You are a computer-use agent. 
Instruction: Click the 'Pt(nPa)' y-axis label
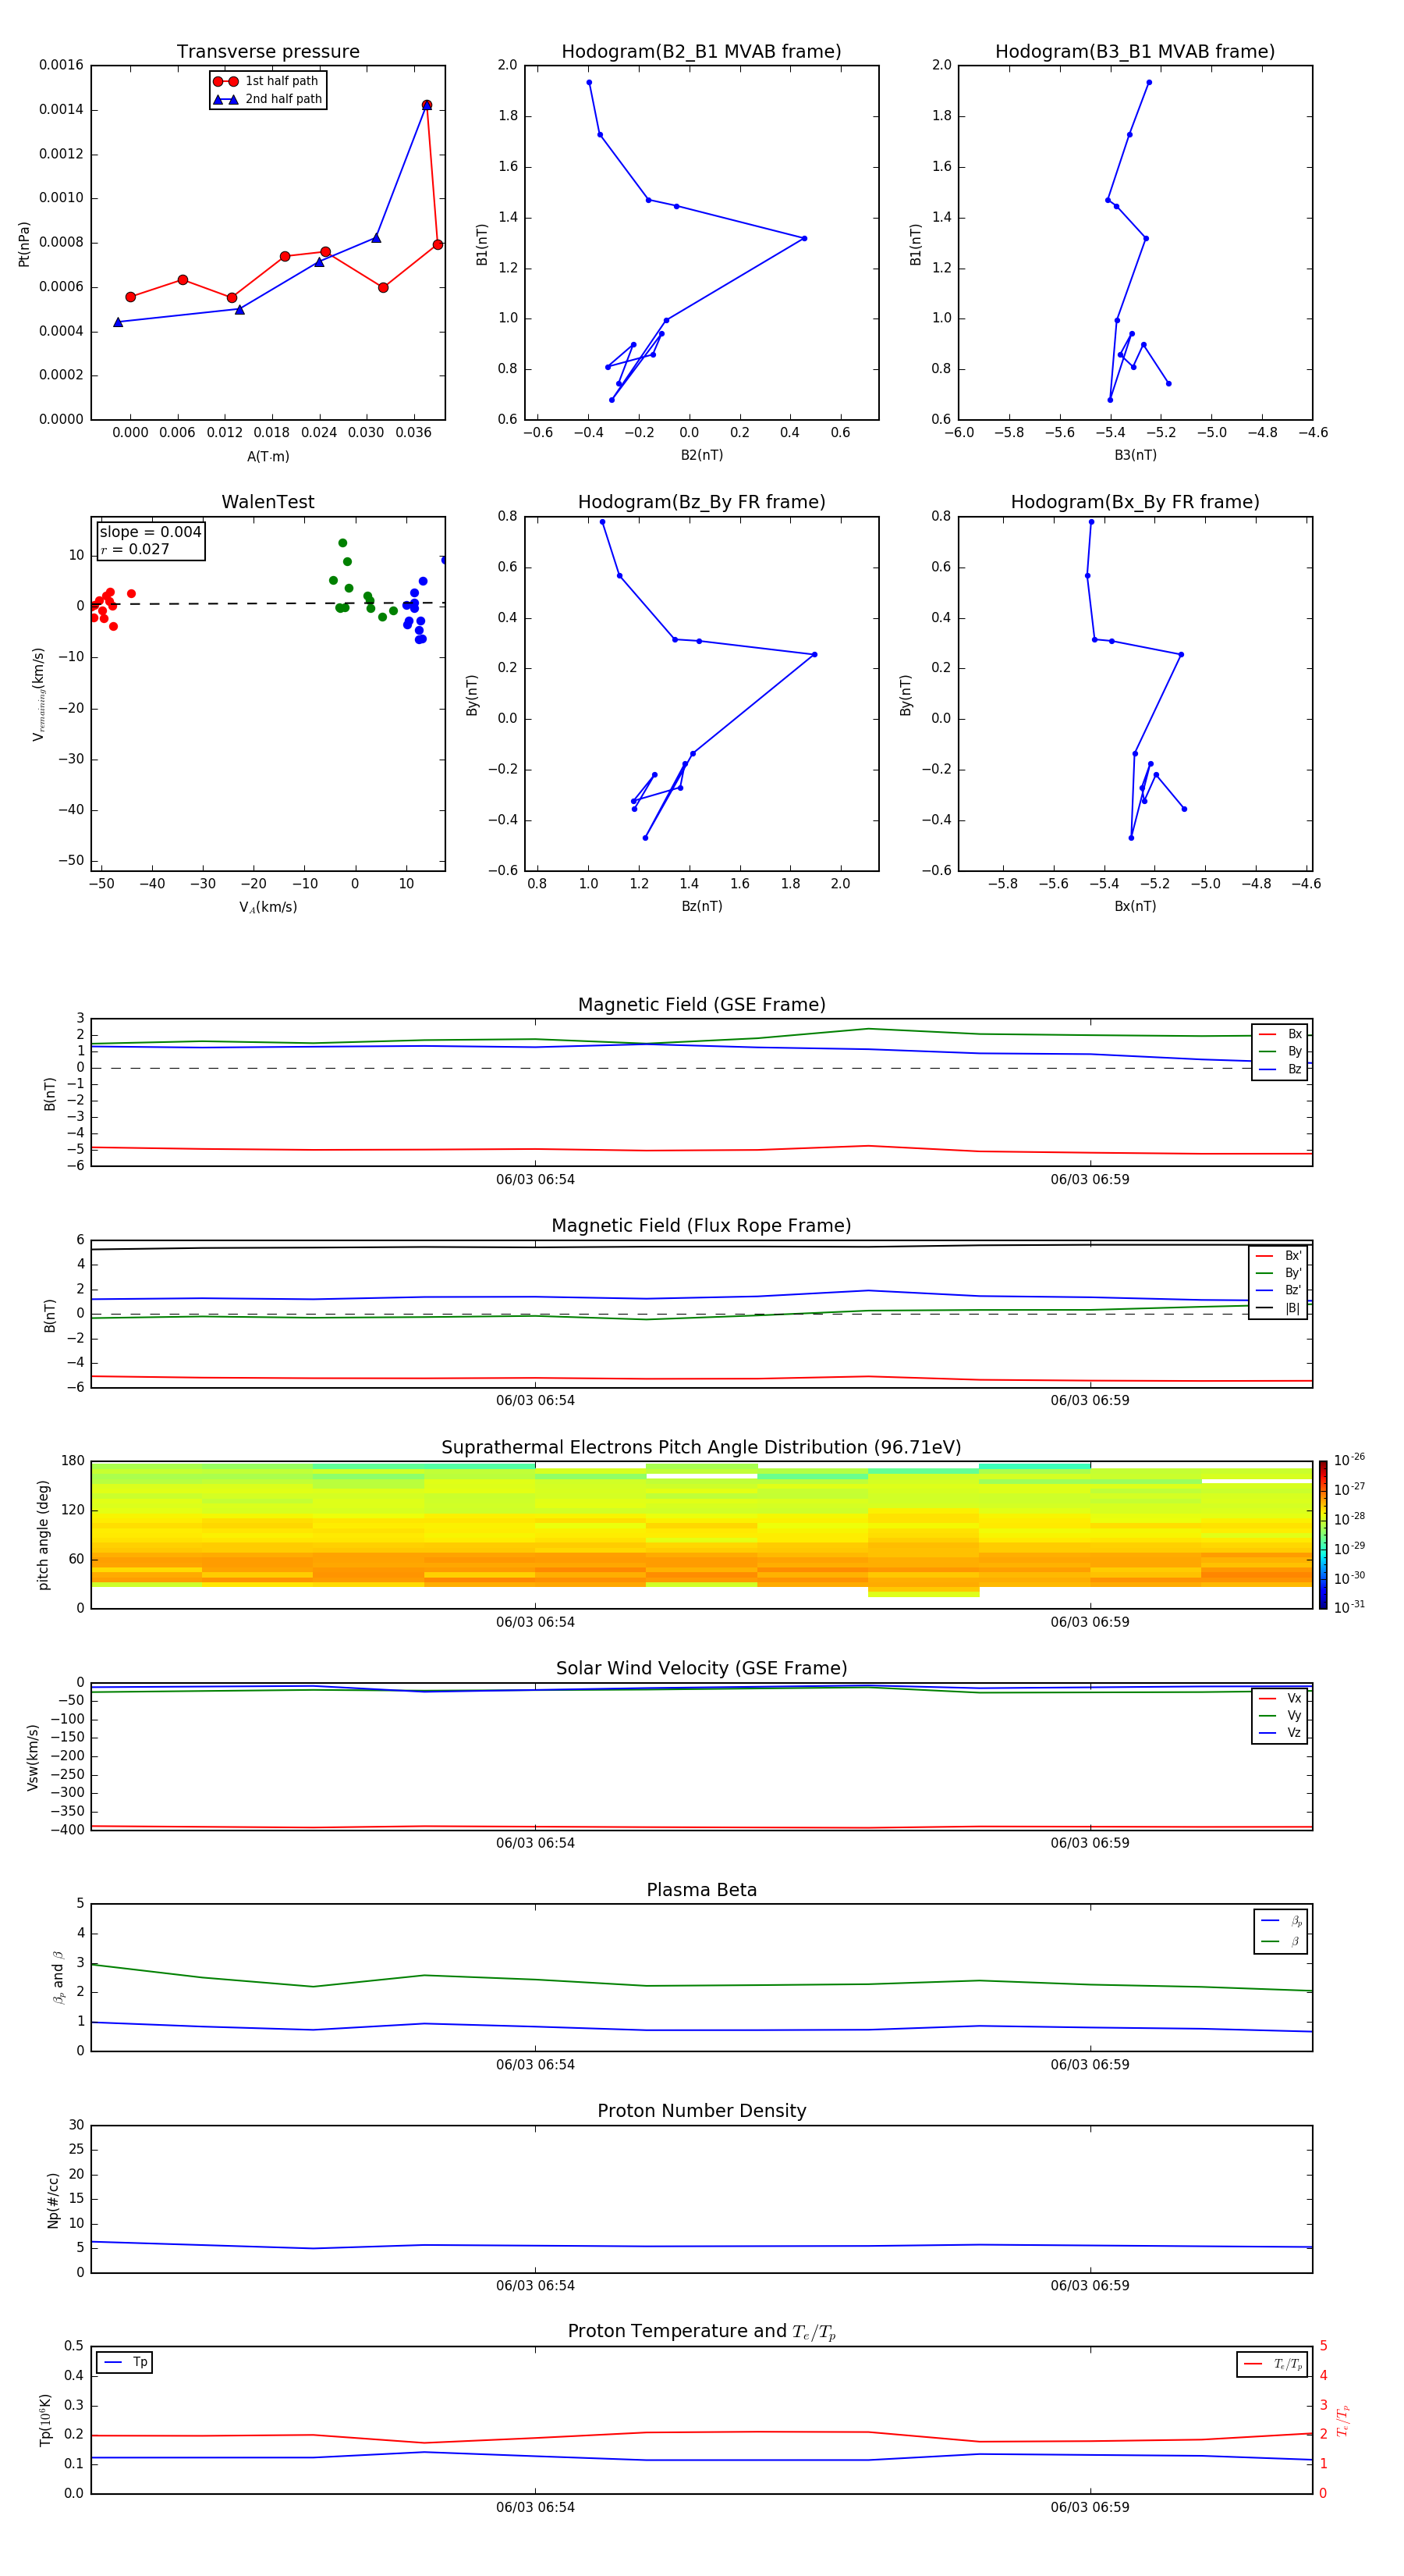click(x=24, y=244)
